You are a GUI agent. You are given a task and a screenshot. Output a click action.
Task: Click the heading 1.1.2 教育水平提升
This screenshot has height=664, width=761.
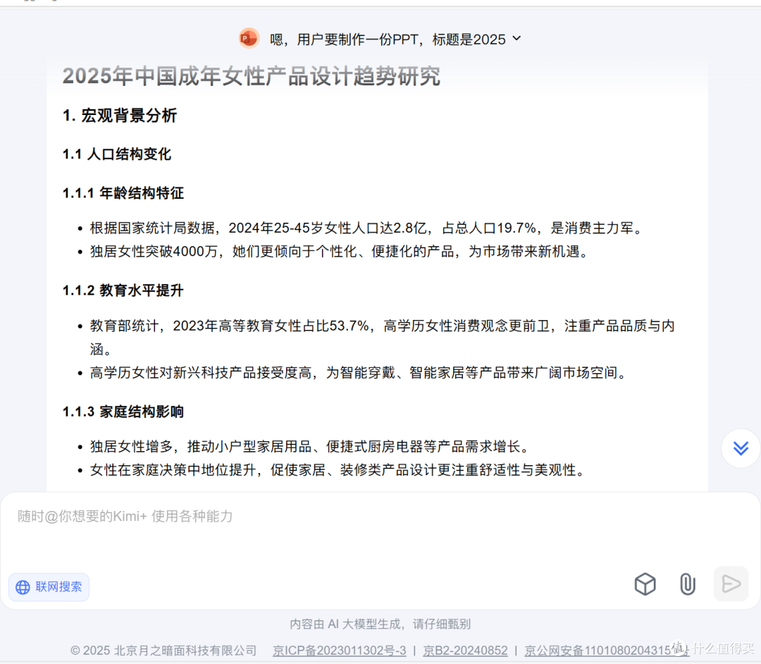pyautogui.click(x=123, y=290)
